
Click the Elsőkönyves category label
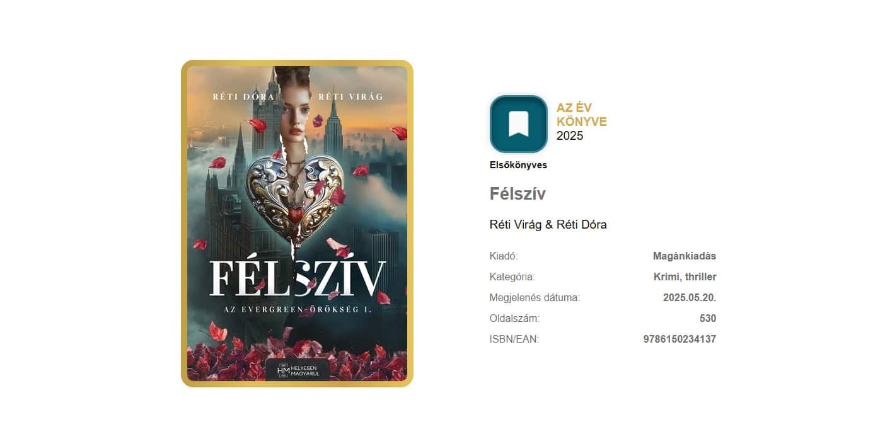(518, 166)
